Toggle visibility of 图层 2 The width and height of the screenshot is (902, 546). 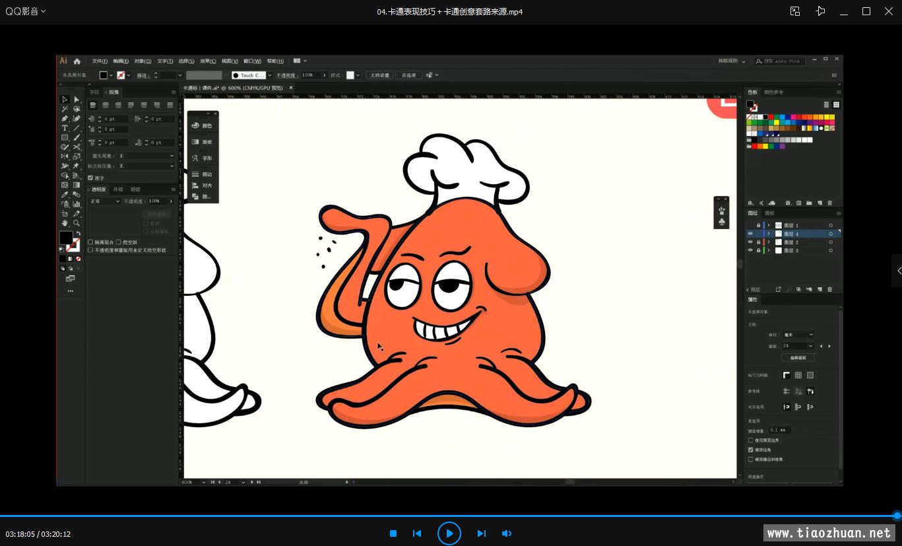(x=750, y=242)
